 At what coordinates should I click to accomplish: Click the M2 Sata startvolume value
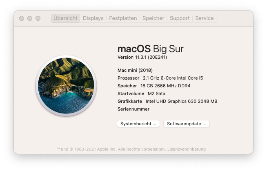[x=156, y=93]
